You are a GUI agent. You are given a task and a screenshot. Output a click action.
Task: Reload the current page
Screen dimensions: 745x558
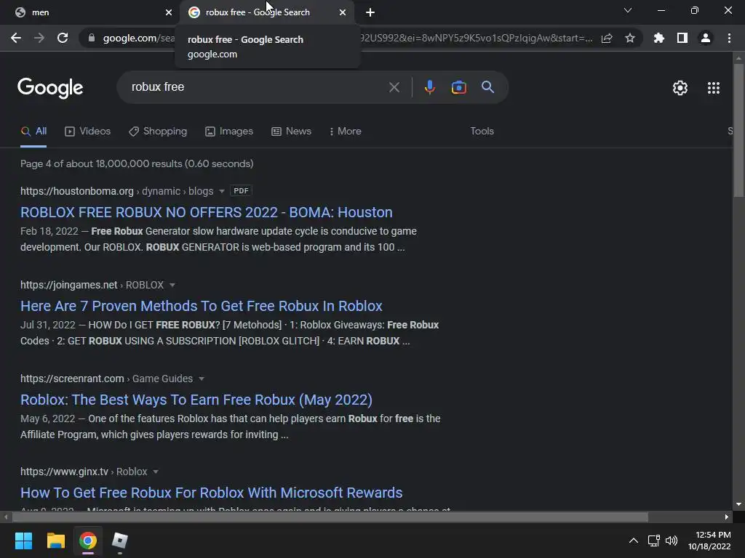[63, 38]
